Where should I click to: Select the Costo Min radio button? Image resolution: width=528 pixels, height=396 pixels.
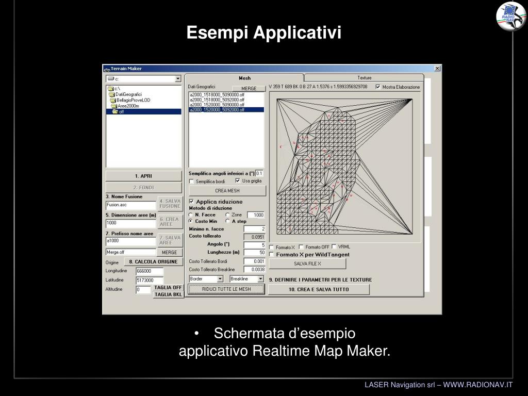(191, 221)
